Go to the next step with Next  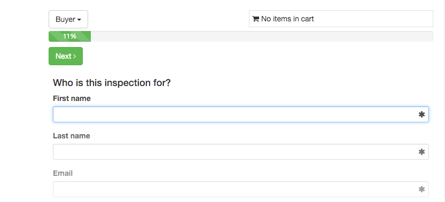tap(66, 56)
